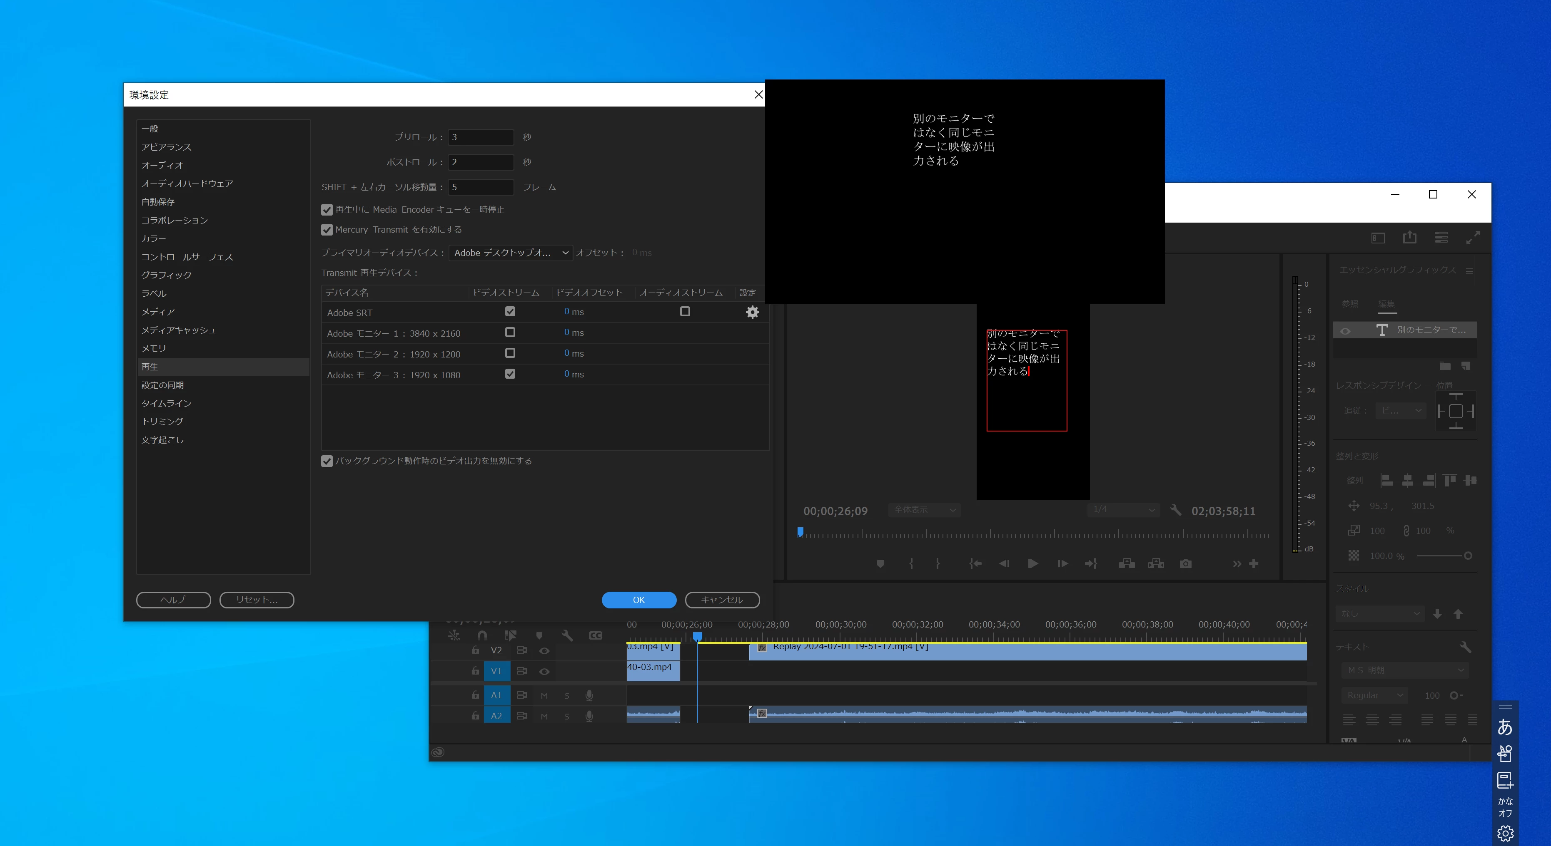
Task: Hide track V1 with the eye toggle
Action: tap(544, 672)
